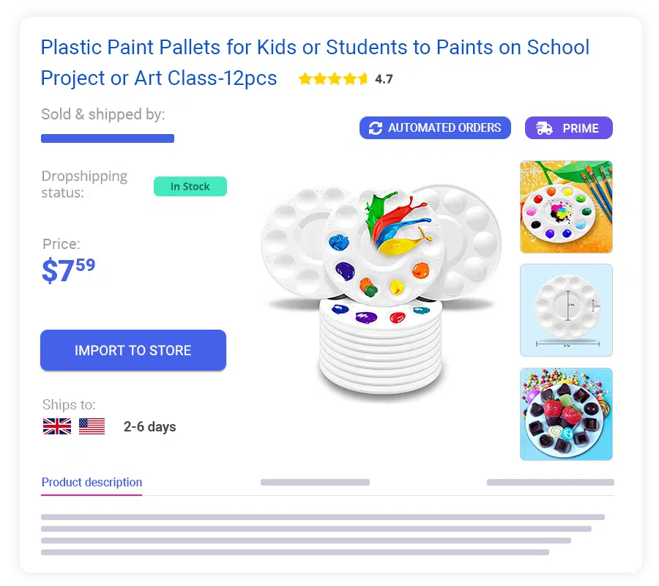Switch to the rightmost placeholder tab

coord(550,482)
